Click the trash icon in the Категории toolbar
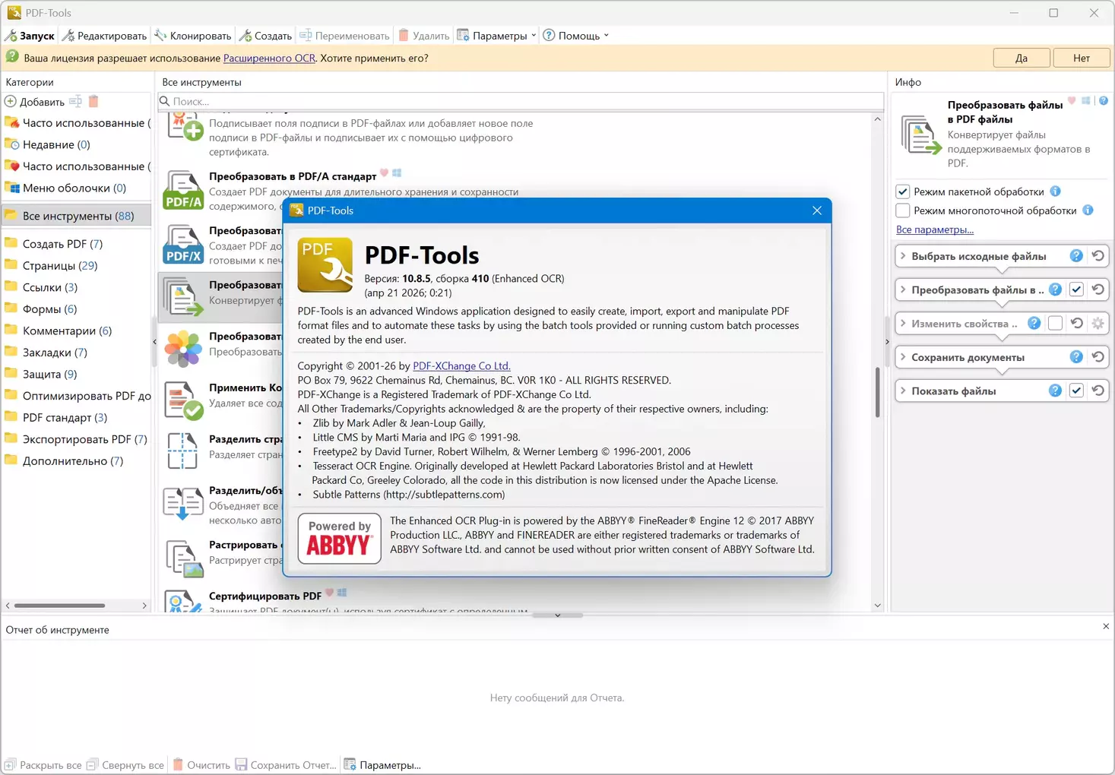The height and width of the screenshot is (775, 1115). (93, 101)
